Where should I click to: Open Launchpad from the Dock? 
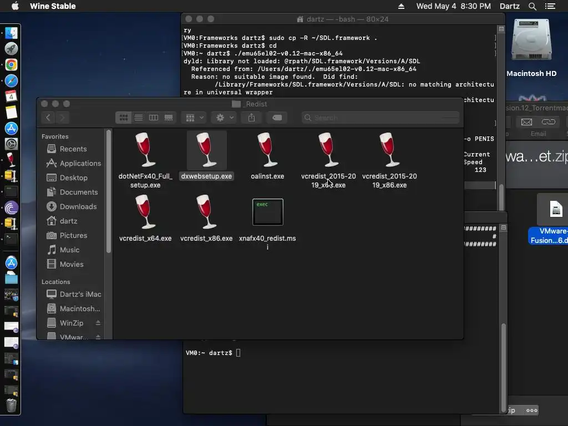click(11, 49)
